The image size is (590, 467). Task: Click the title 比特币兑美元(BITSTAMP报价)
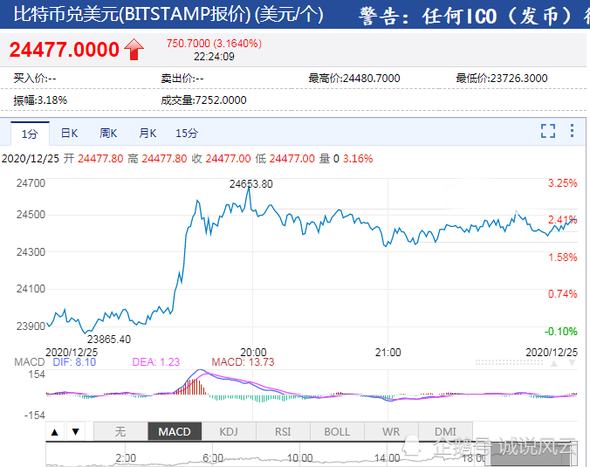tap(133, 15)
